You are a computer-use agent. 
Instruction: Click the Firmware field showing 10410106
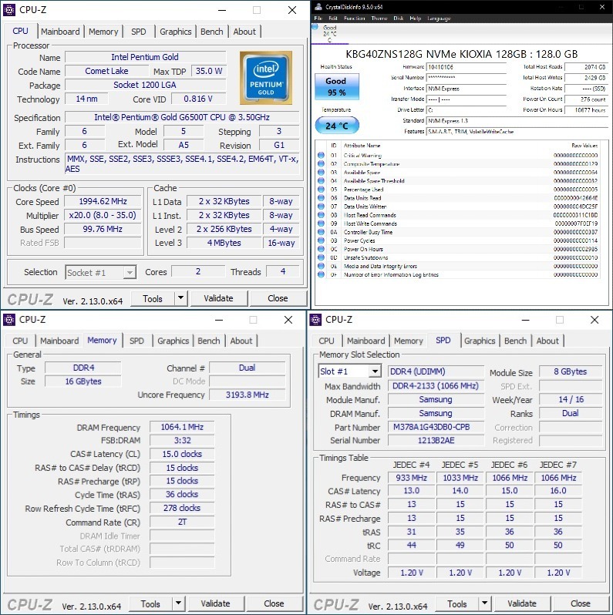pyautogui.click(x=466, y=67)
